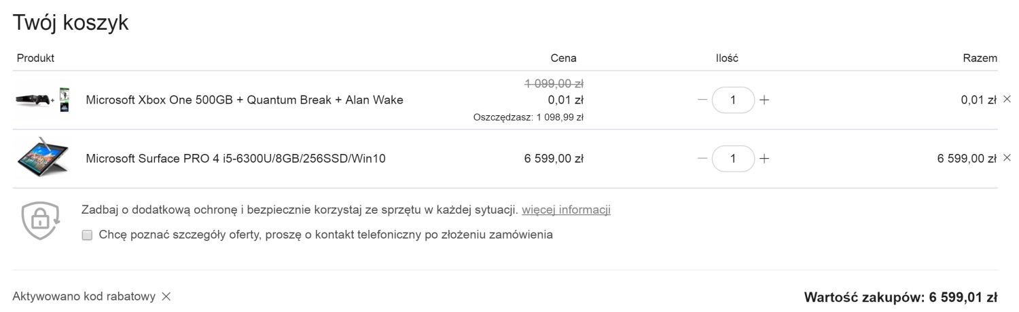Image resolution: width=1019 pixels, height=312 pixels.
Task: Remove Surface PRO 4 from cart
Action: pyautogui.click(x=1007, y=157)
